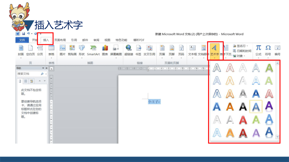This screenshot has height=162, width=289.
Task: Open the Foxit PDF (福昕PDF) tab
Action: point(139,40)
